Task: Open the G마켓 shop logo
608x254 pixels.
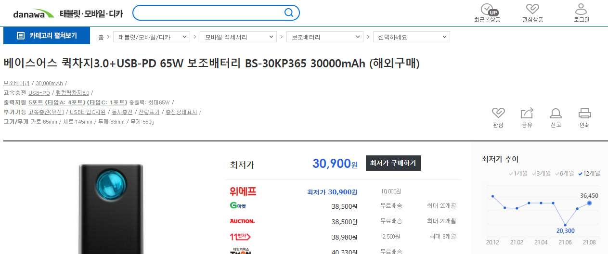Action: (x=238, y=206)
